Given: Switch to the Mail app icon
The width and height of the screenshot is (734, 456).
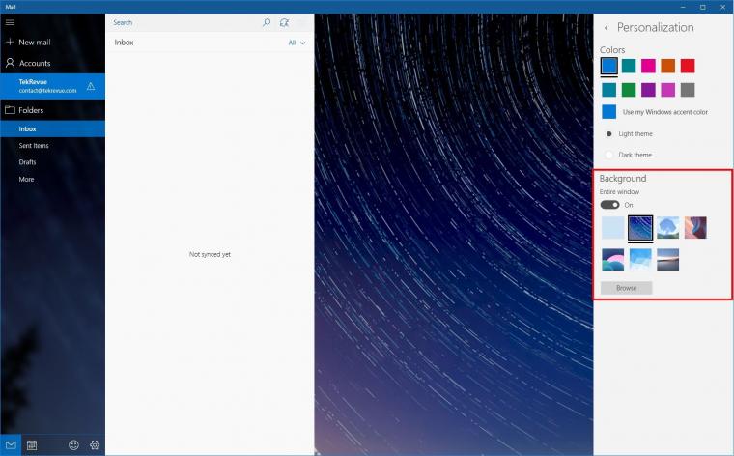Looking at the screenshot, I should point(11,445).
